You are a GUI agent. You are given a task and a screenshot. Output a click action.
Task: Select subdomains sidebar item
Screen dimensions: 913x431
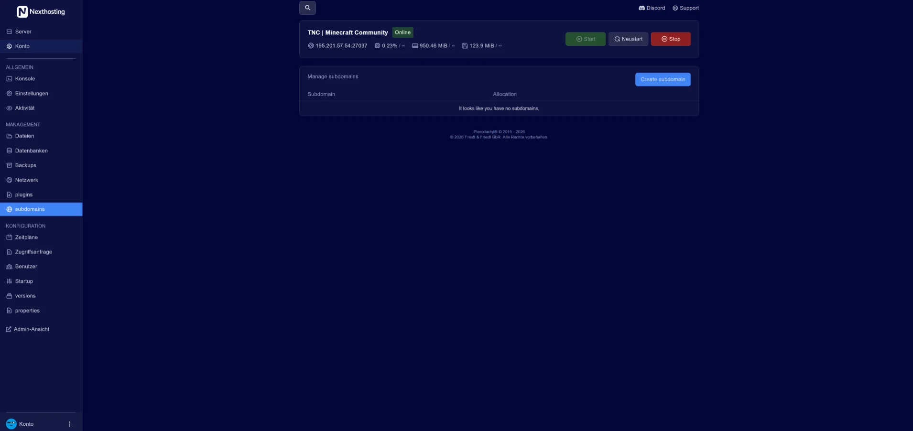pos(41,209)
